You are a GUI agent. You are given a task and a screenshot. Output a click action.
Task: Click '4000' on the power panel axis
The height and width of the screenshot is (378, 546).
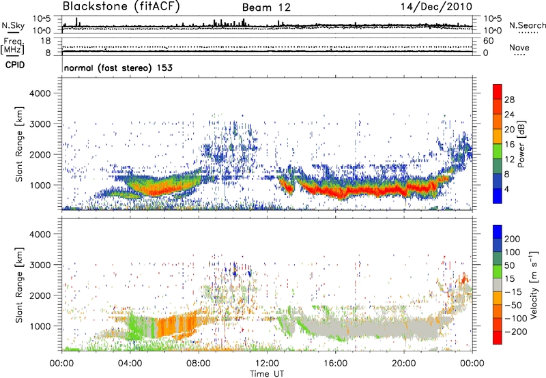(40, 93)
